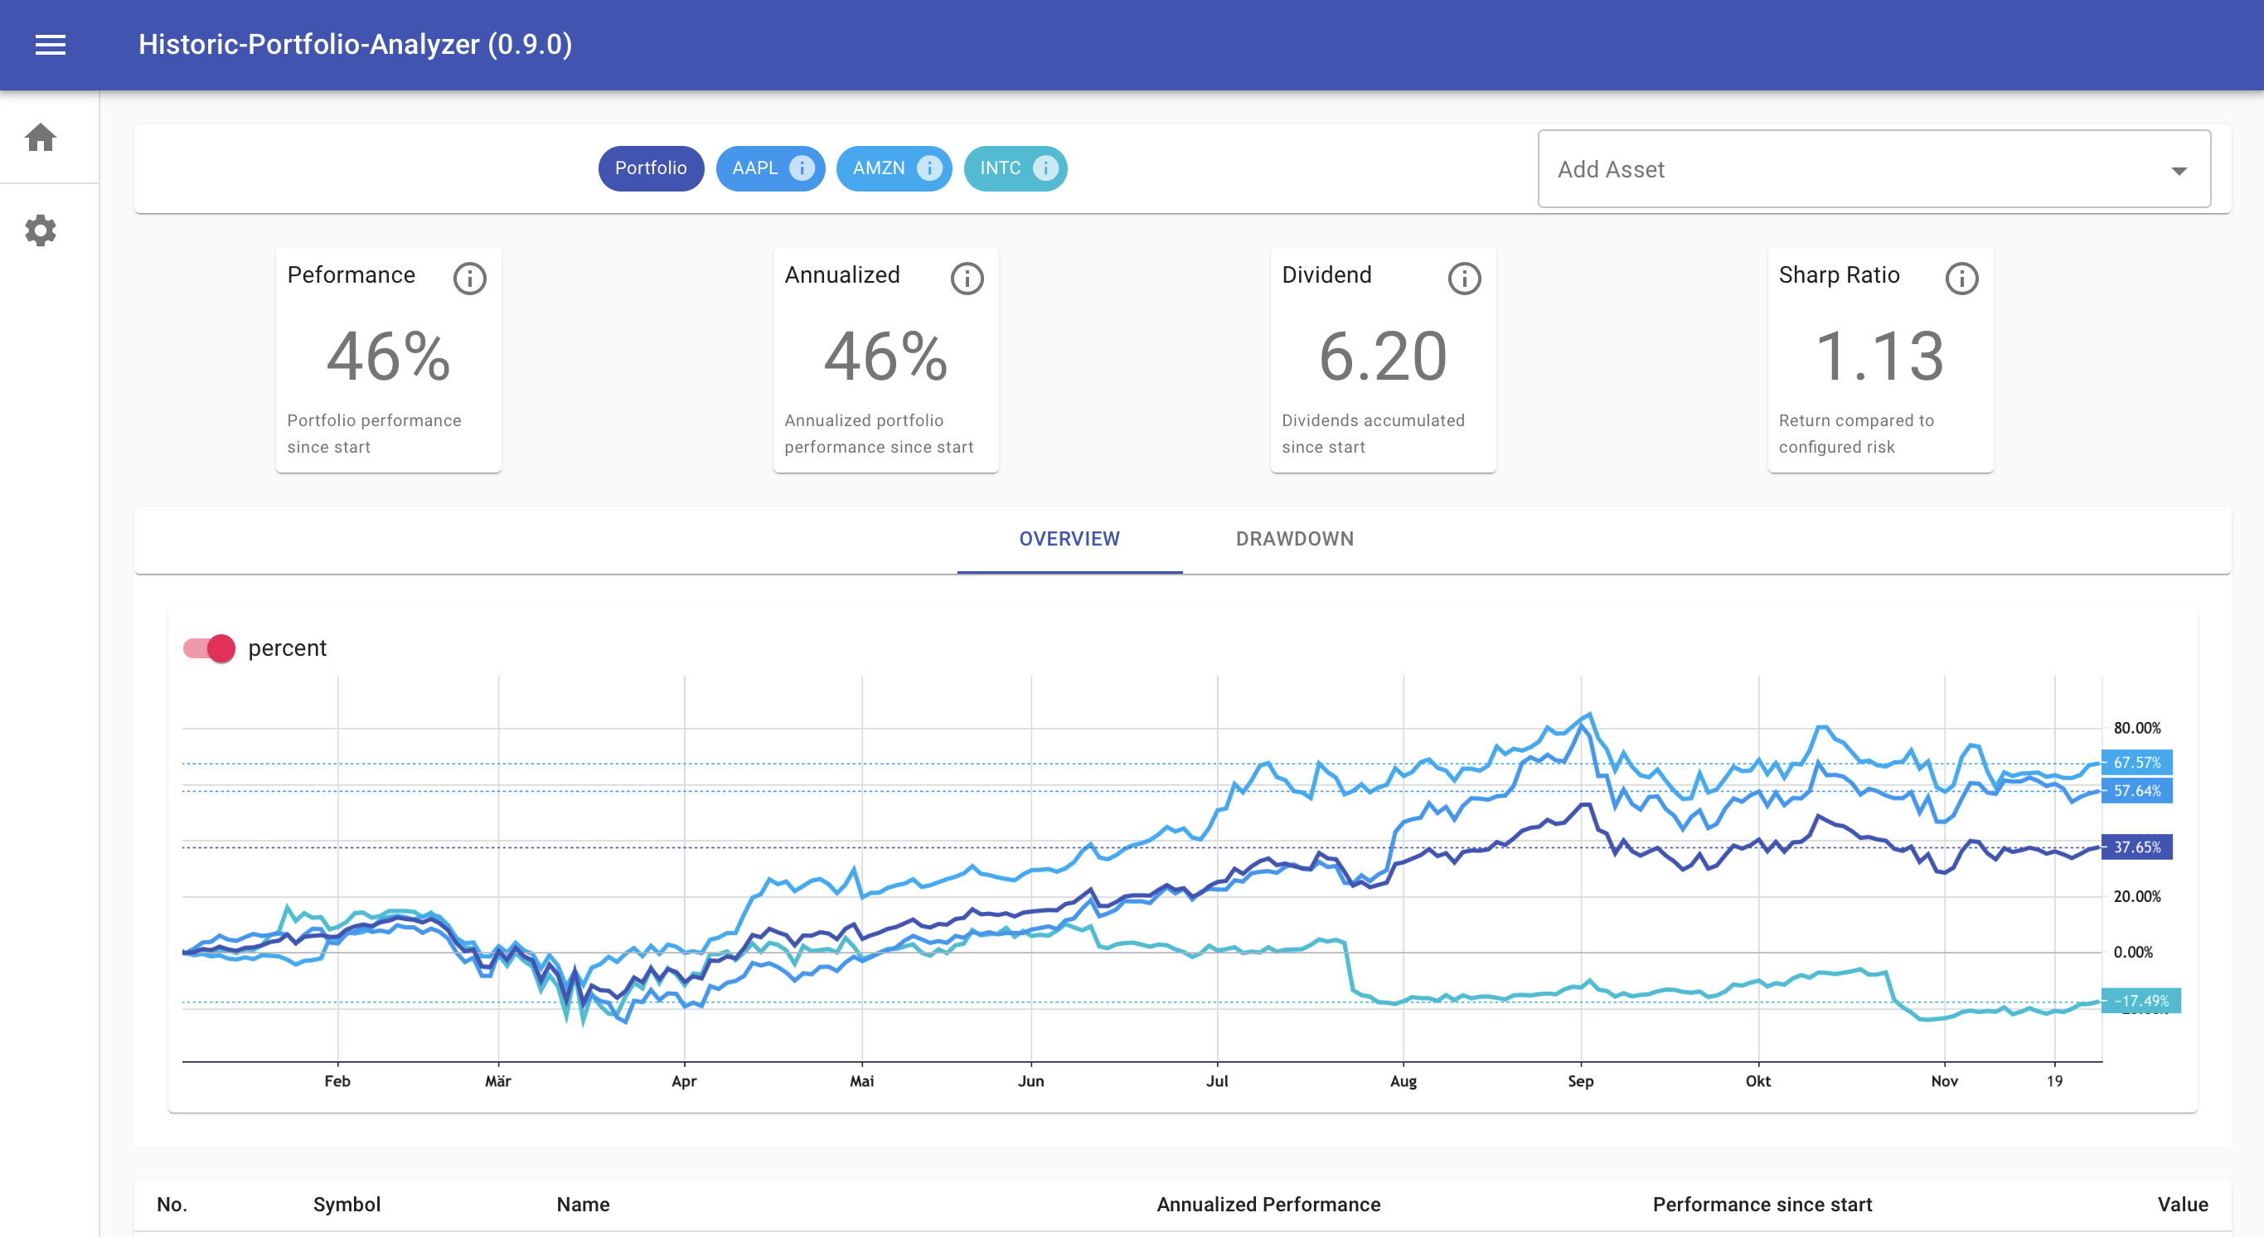
Task: Open info icon on Peformance card
Action: click(469, 279)
